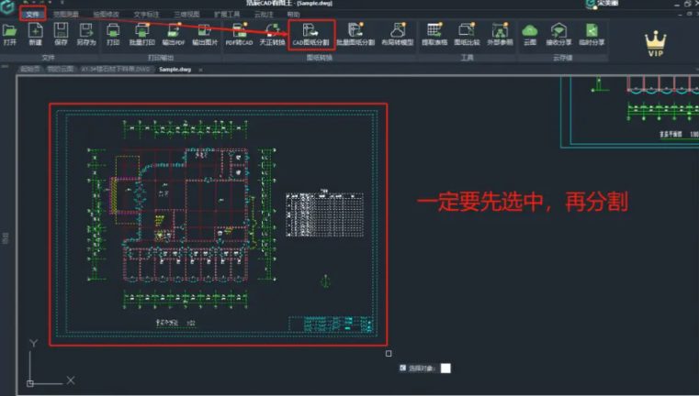The image size is (699, 396).
Task: Click the 输出PDF export icon
Action: tap(173, 35)
